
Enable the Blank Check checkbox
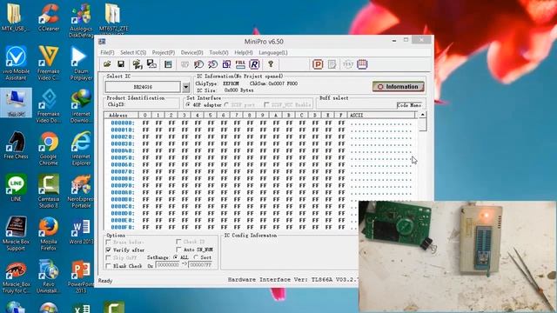(x=108, y=266)
